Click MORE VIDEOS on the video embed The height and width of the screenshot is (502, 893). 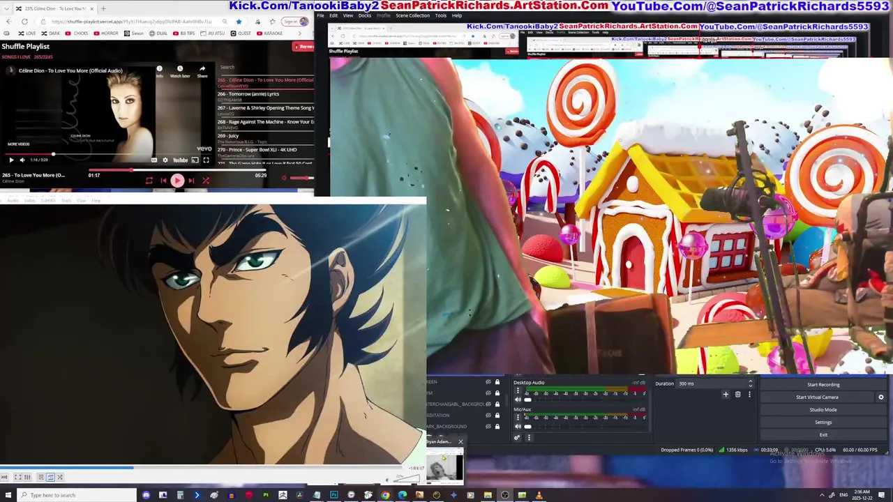point(18,144)
